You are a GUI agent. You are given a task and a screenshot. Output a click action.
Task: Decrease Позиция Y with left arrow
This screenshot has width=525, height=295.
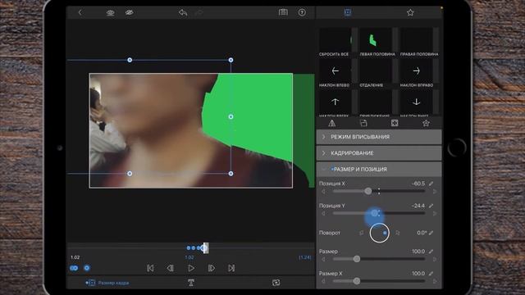point(323,213)
